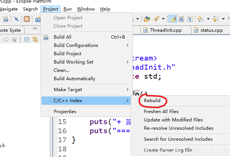
Task: Click the orange RSS feed toolbar icon
Action: 27,19
